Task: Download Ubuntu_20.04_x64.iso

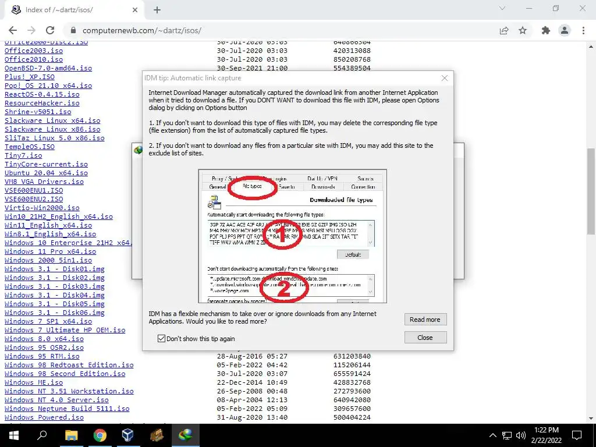Action: 47,173
